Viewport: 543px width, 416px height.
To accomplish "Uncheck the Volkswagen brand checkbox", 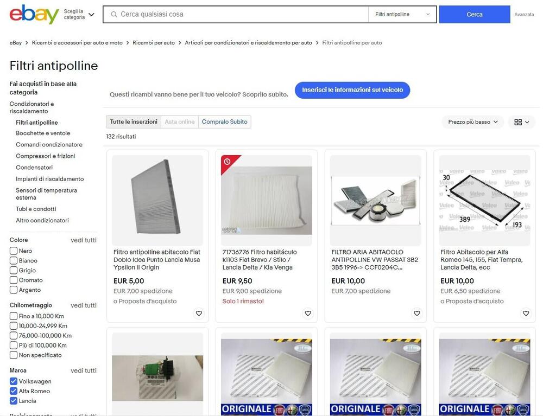I will click(14, 381).
